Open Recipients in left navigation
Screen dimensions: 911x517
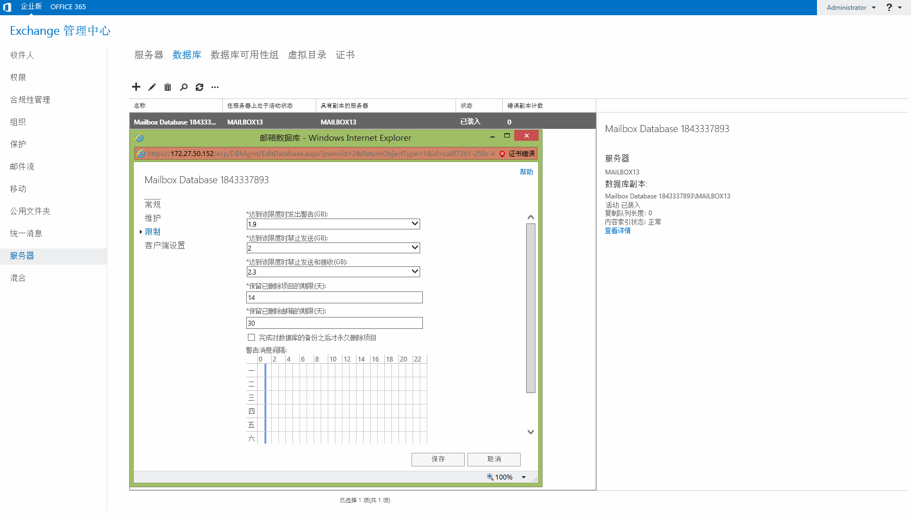pyautogui.click(x=22, y=55)
